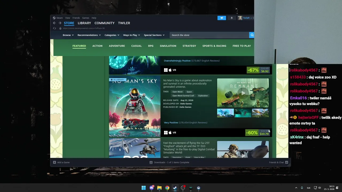Image resolution: width=342 pixels, height=192 pixels.
Task: Click the Steam taskbar icon
Action: [x=175, y=188]
